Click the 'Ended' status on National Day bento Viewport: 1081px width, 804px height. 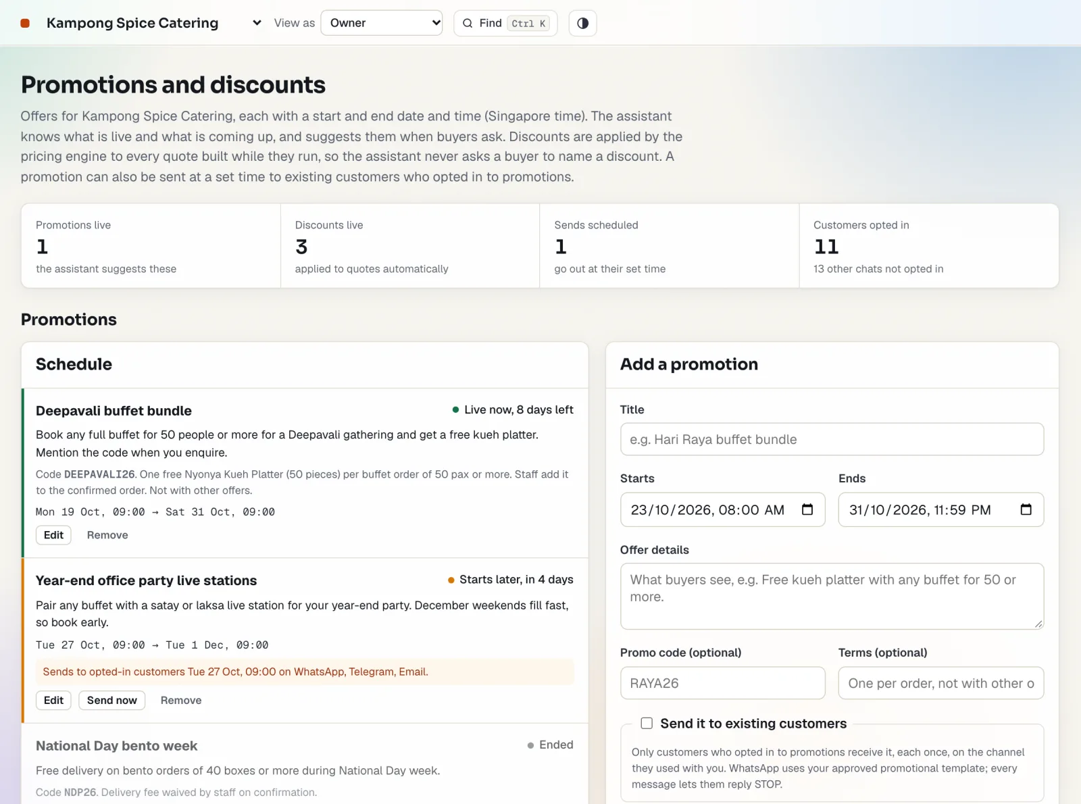click(551, 745)
